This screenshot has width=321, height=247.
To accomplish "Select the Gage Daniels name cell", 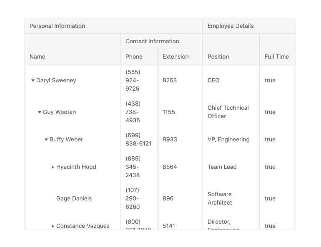I will [x=73, y=198].
